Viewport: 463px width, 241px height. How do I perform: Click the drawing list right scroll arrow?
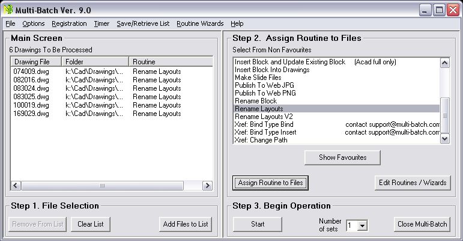click(x=207, y=186)
